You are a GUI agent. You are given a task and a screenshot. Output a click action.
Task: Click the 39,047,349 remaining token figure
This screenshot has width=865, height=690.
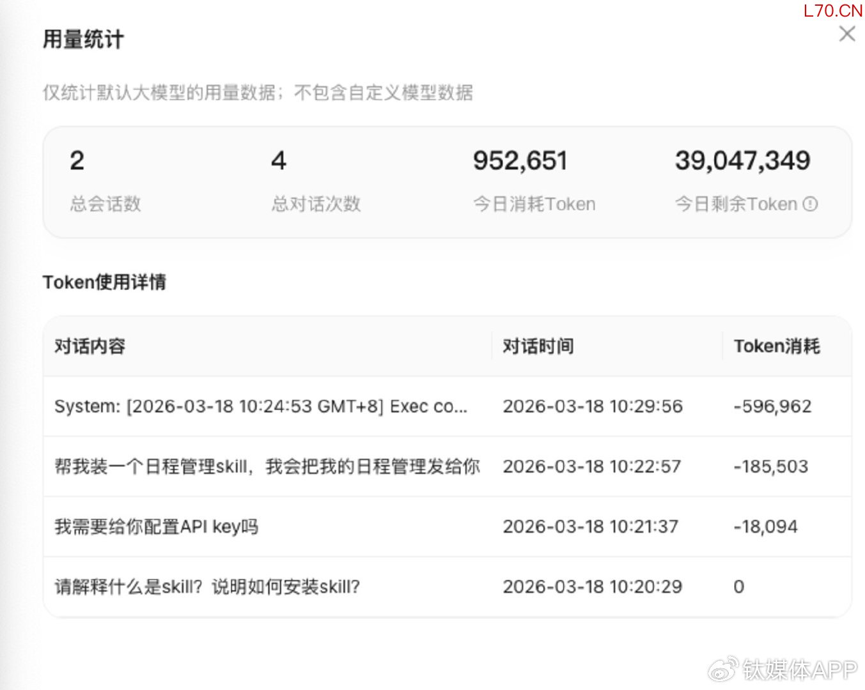[742, 161]
